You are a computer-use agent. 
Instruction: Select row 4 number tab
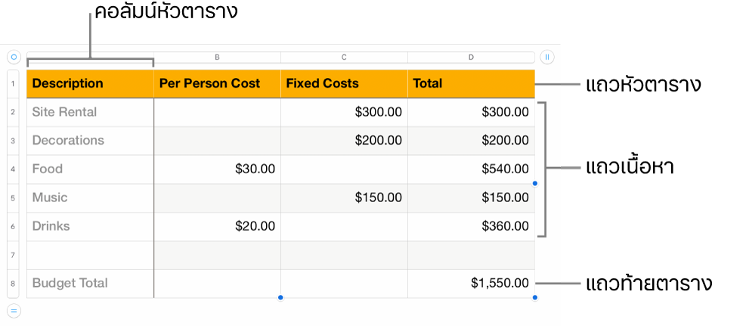pyautogui.click(x=13, y=169)
